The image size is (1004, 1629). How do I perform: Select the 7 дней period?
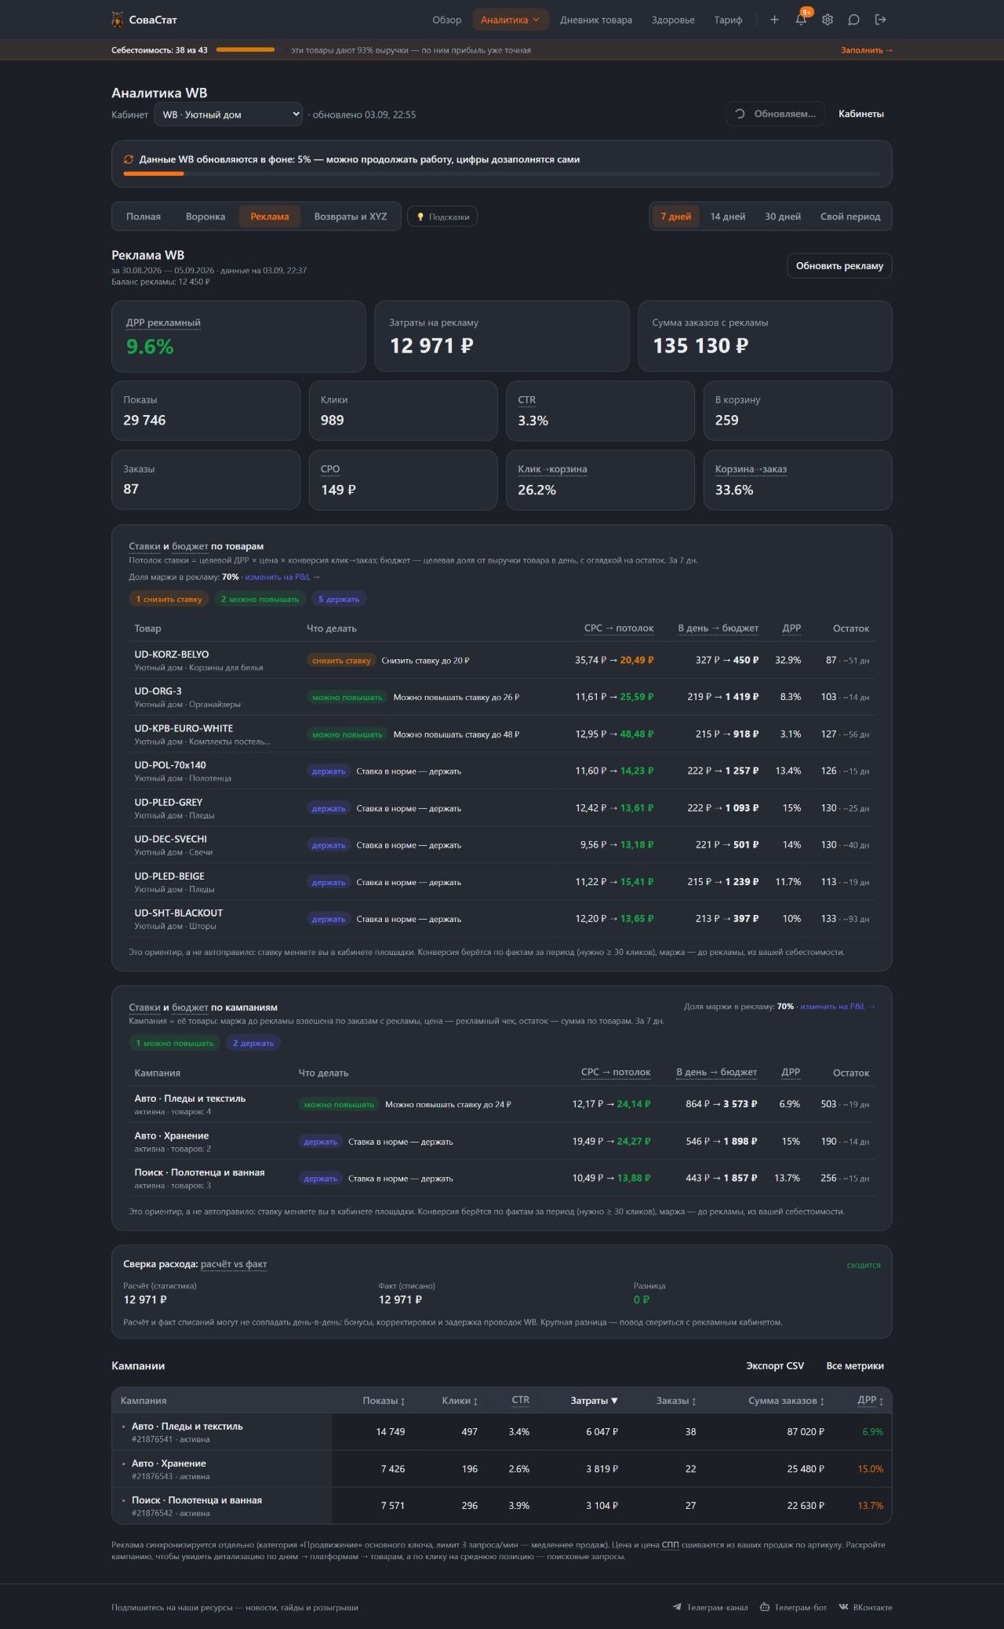[675, 217]
